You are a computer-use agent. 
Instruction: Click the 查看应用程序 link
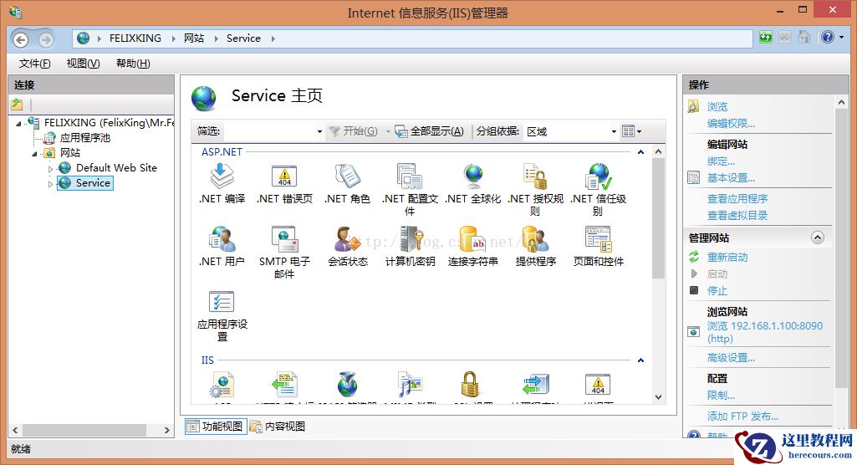point(737,199)
